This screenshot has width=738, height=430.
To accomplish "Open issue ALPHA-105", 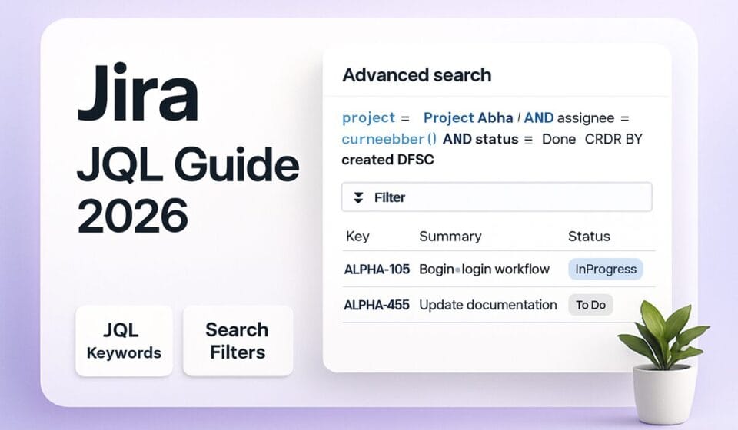I will pos(377,270).
